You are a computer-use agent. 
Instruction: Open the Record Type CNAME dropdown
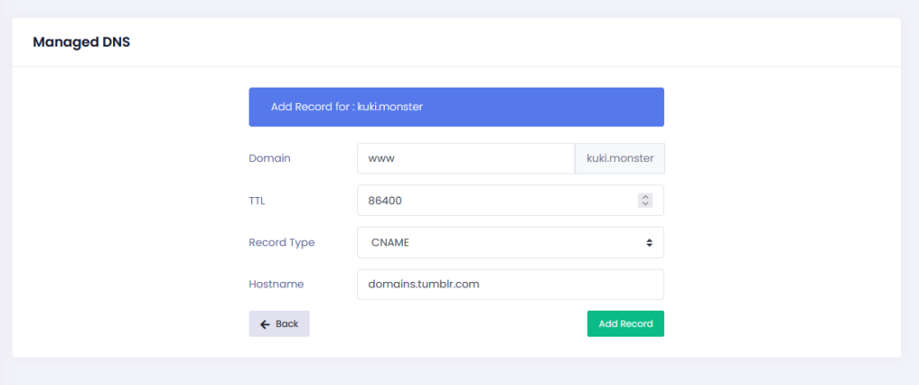[x=510, y=243]
